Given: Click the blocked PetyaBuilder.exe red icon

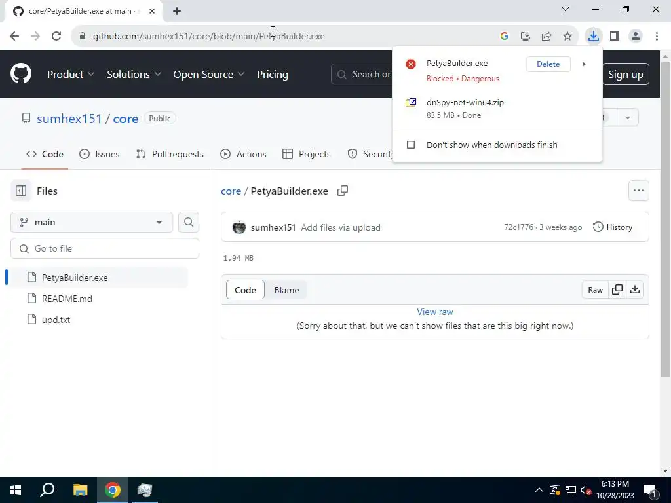Looking at the screenshot, I should point(411,64).
